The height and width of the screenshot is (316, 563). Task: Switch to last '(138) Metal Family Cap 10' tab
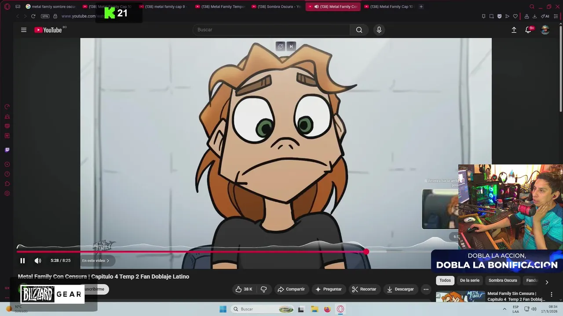[389, 7]
